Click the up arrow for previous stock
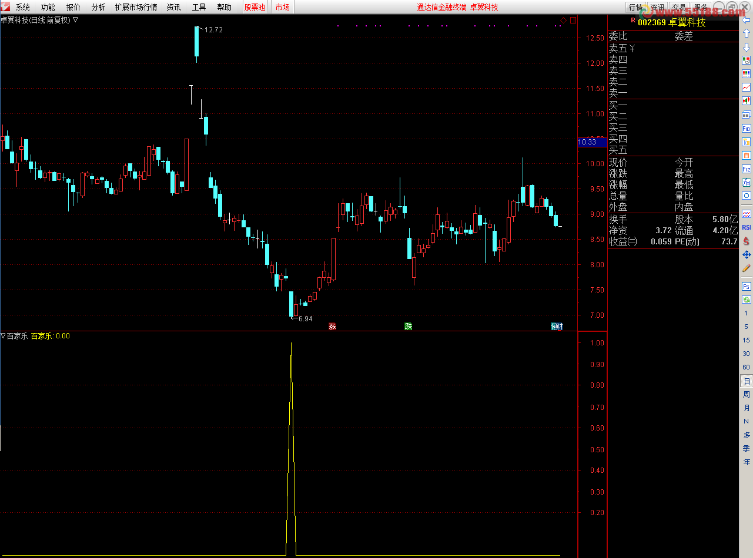This screenshot has height=558, width=753. point(747,33)
